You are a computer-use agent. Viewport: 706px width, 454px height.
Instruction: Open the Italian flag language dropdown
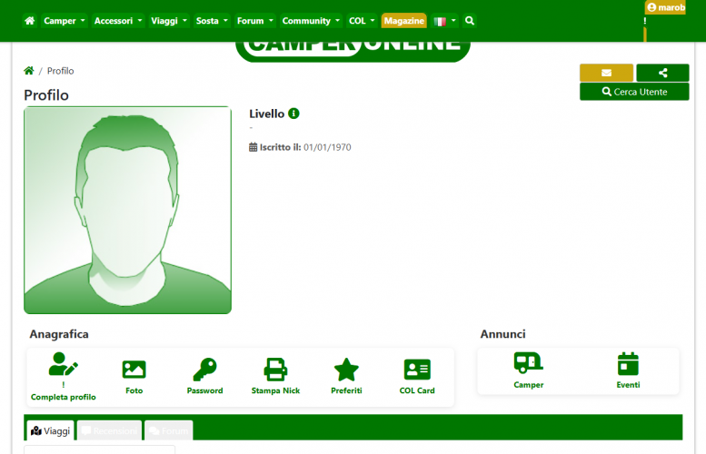(x=444, y=21)
